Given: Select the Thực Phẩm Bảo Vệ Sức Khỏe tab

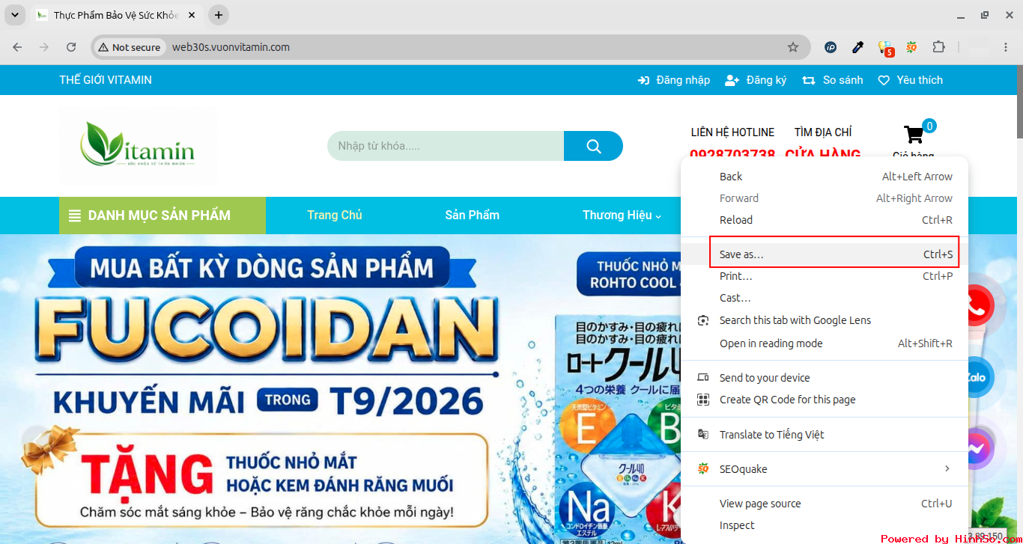Looking at the screenshot, I should (x=115, y=15).
